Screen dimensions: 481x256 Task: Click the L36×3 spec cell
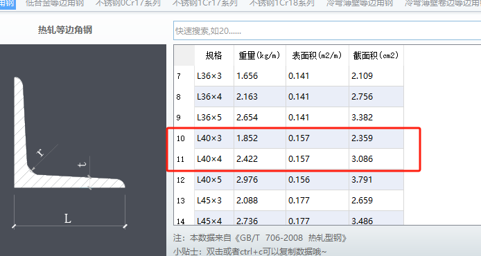[214, 76]
